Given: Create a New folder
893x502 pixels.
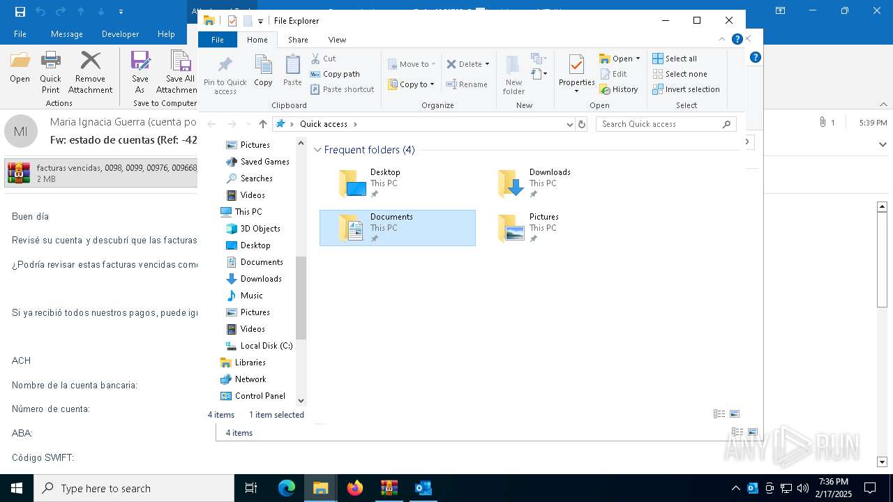Looking at the screenshot, I should (513, 75).
